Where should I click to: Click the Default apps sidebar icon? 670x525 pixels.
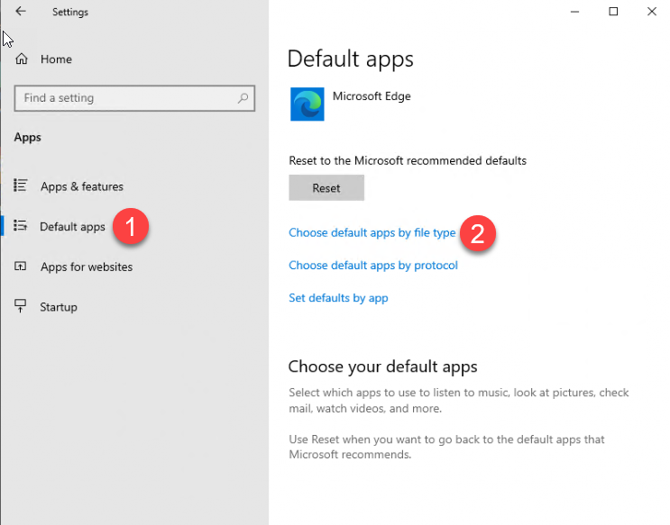21,227
